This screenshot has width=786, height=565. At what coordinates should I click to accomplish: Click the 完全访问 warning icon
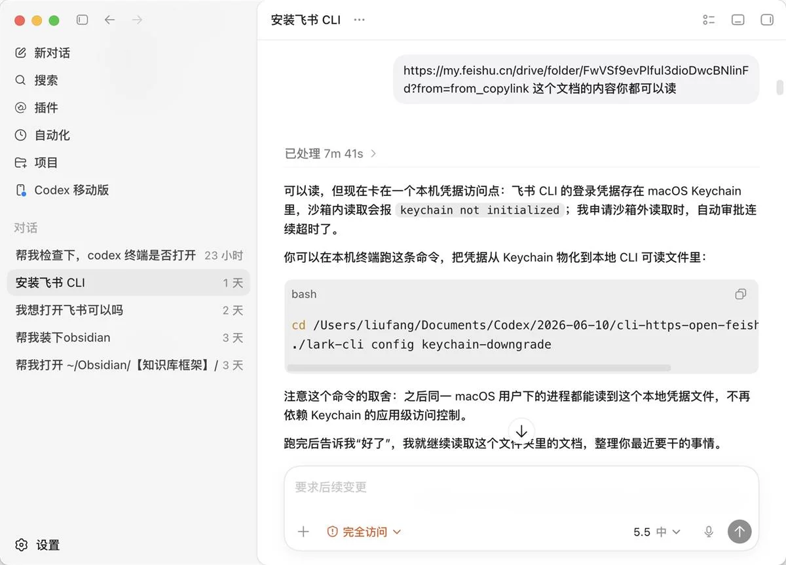click(332, 532)
